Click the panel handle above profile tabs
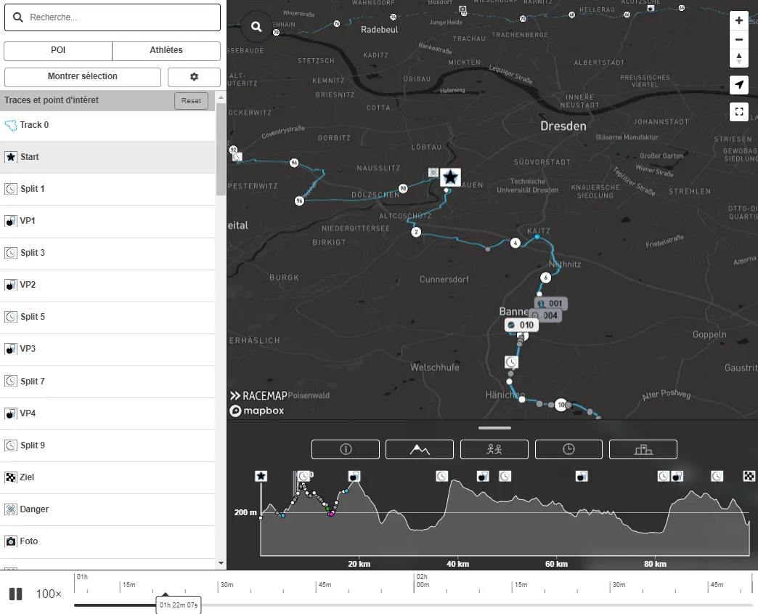 [494, 428]
